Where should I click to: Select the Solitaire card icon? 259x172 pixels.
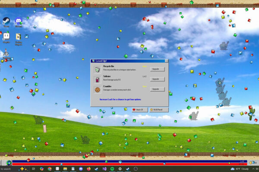pyautogui.click(x=98, y=79)
